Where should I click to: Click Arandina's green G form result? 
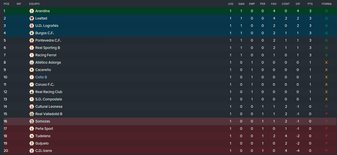click(327, 11)
